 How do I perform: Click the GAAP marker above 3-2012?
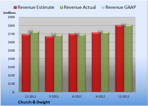click(x=54, y=35)
